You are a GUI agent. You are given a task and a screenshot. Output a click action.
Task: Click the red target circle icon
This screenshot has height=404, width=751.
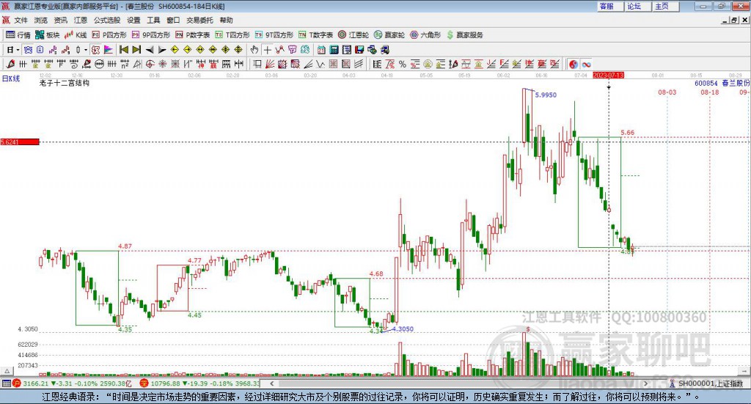150,64
